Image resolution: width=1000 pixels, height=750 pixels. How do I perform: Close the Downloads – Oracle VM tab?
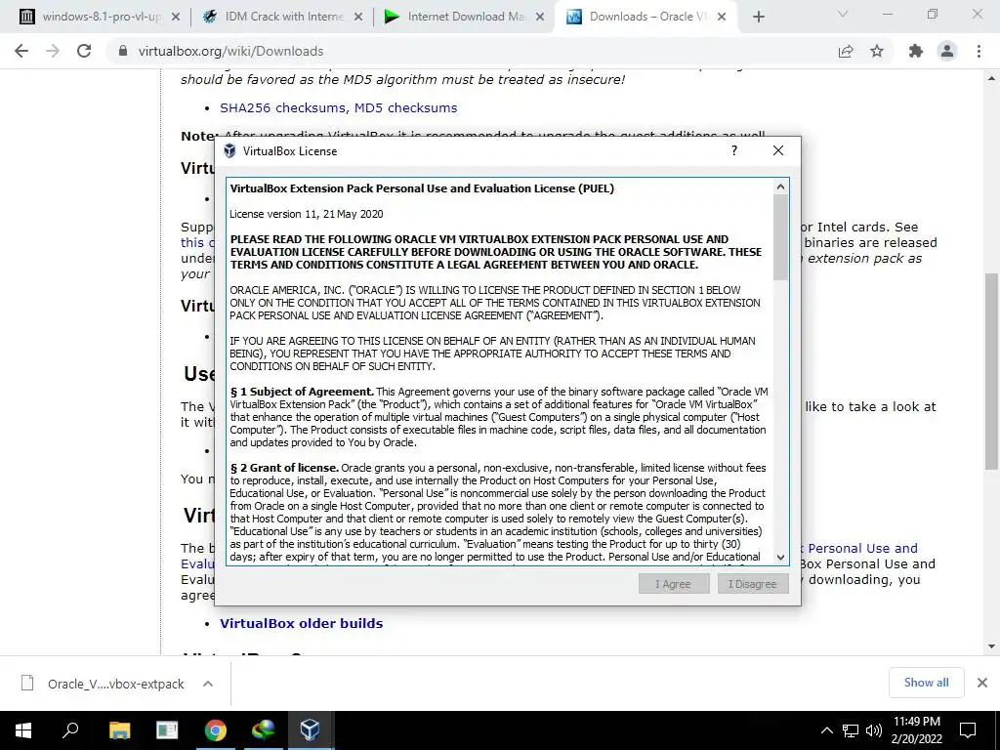(722, 18)
